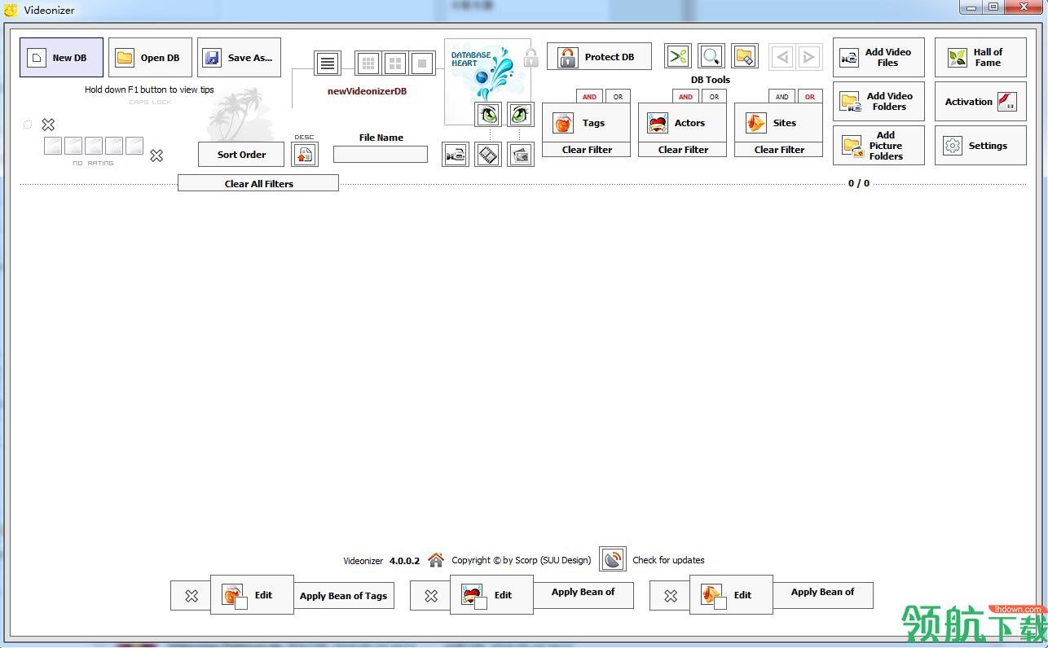The width and height of the screenshot is (1048, 648).
Task: Open Settings with gear icon
Action: pyautogui.click(x=980, y=146)
